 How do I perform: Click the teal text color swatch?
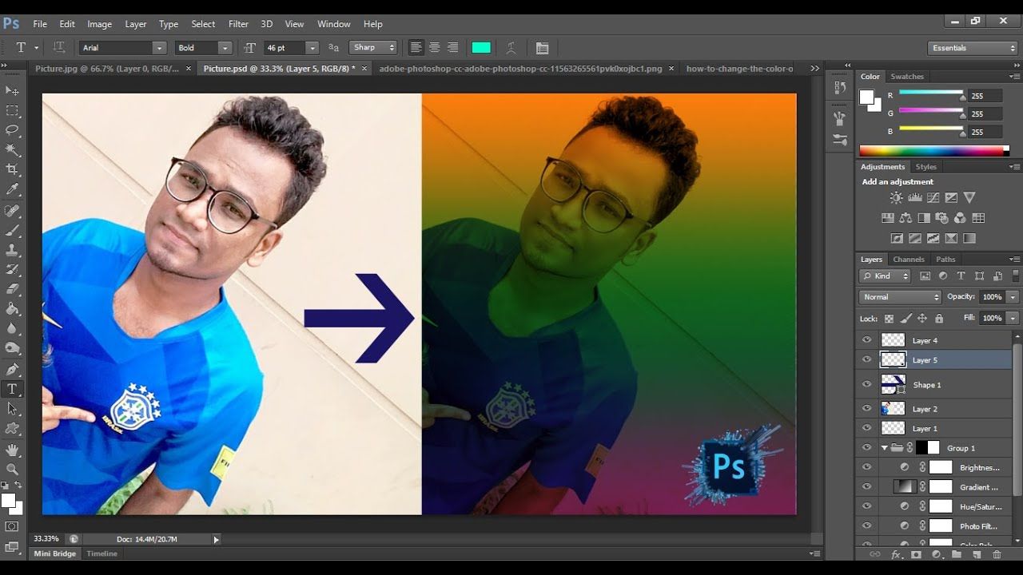click(481, 48)
